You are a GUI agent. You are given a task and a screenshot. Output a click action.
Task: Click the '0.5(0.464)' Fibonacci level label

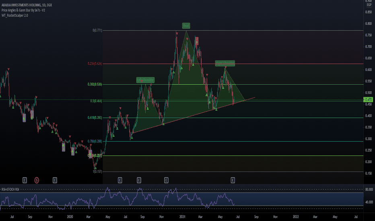(96, 101)
